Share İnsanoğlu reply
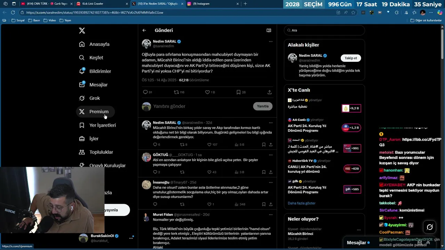Image resolution: width=445 pixels, height=250 pixels. pyautogui.click(x=271, y=204)
